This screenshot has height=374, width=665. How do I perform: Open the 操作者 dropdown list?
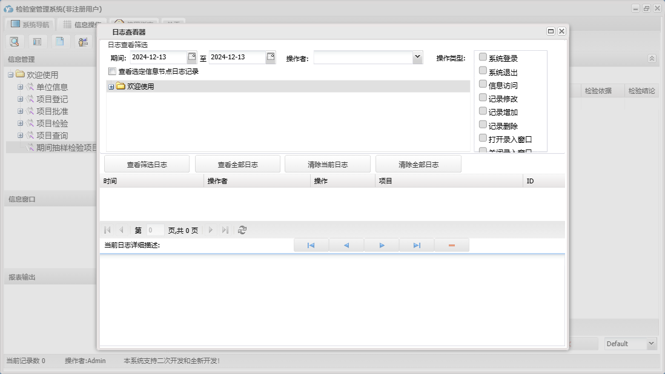coord(417,57)
